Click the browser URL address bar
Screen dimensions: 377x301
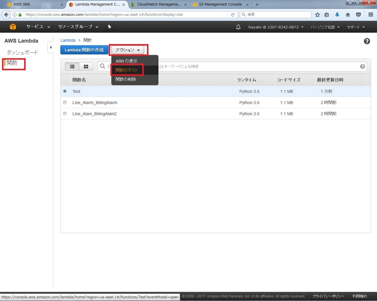[x=126, y=15]
